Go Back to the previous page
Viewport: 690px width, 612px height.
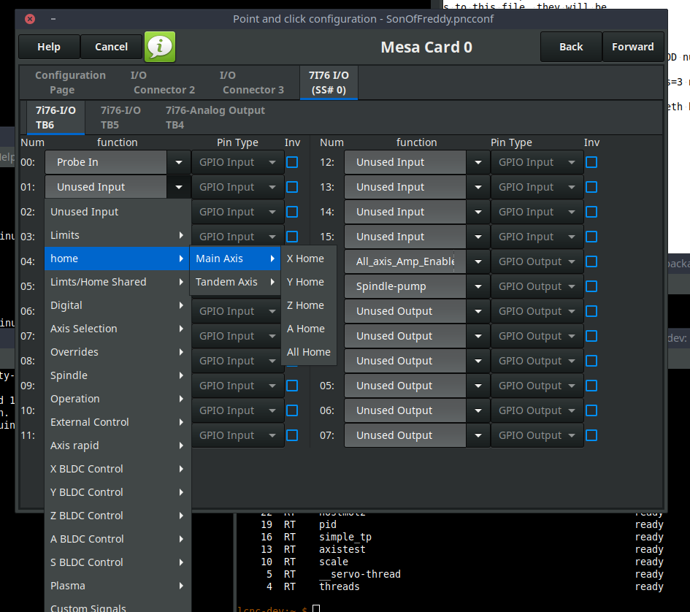coord(571,47)
